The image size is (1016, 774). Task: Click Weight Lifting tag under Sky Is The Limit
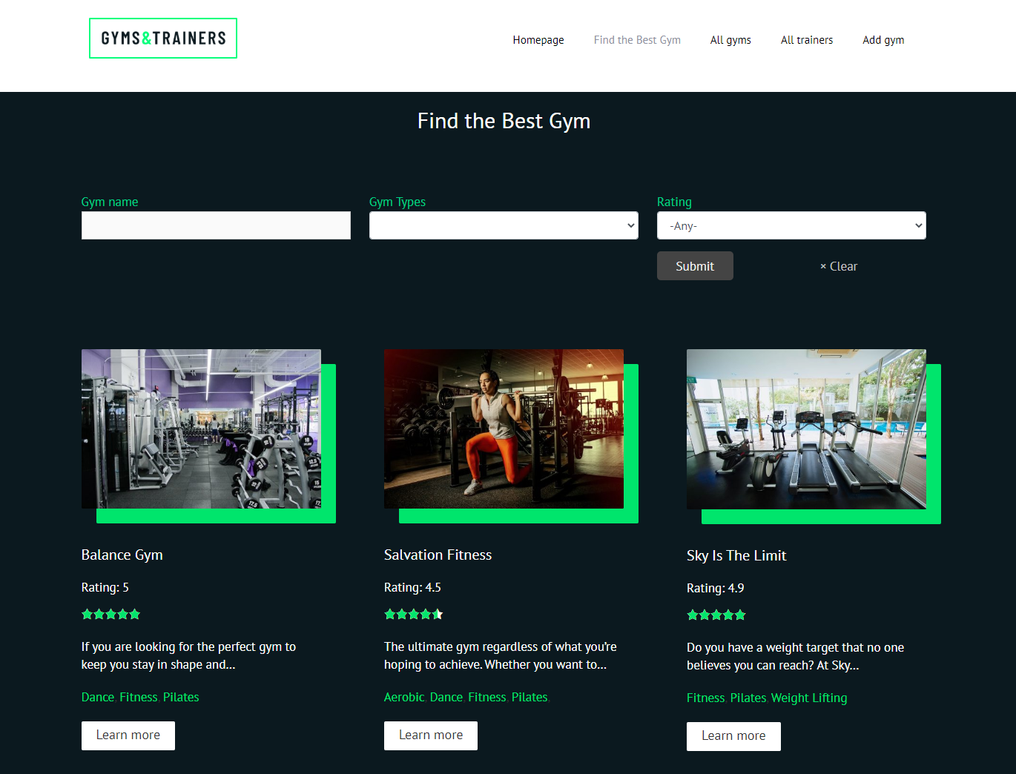point(809,698)
